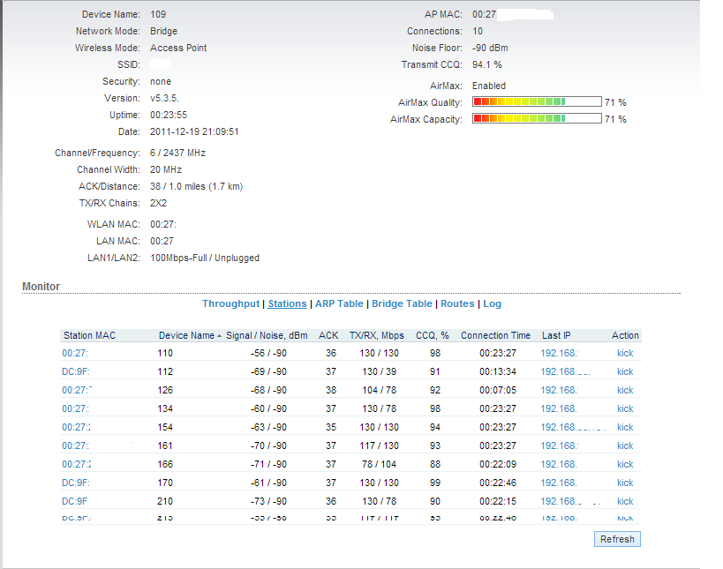
Task: Click the AirMax Quality bar
Action: click(x=537, y=102)
